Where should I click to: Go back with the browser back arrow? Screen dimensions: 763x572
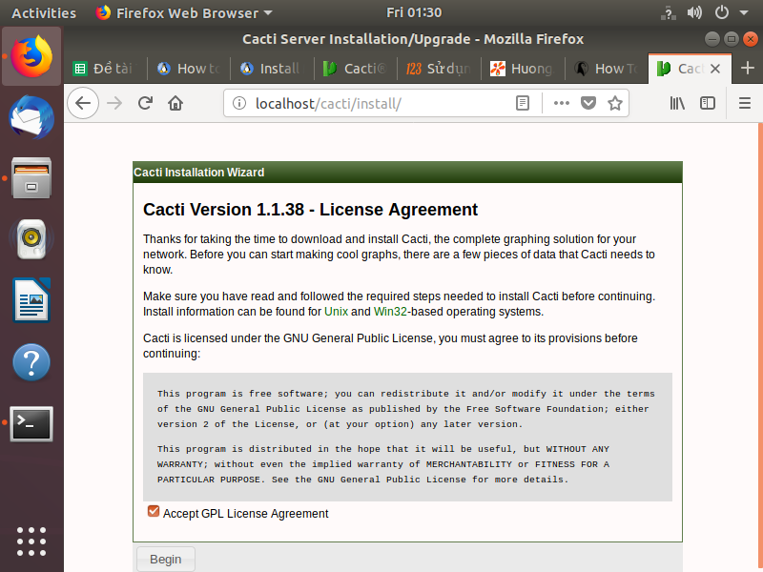(83, 103)
